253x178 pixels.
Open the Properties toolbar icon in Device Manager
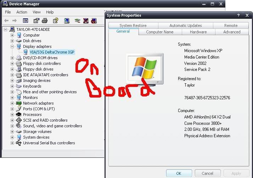click(x=36, y=21)
